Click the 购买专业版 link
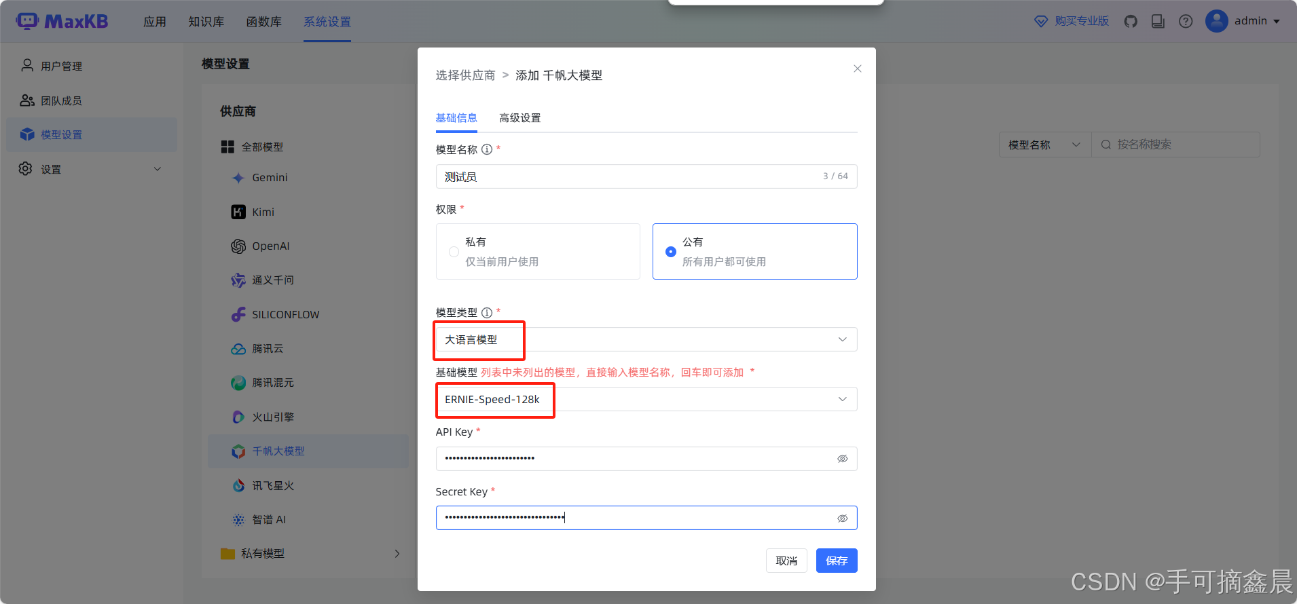1297x604 pixels. (1082, 21)
